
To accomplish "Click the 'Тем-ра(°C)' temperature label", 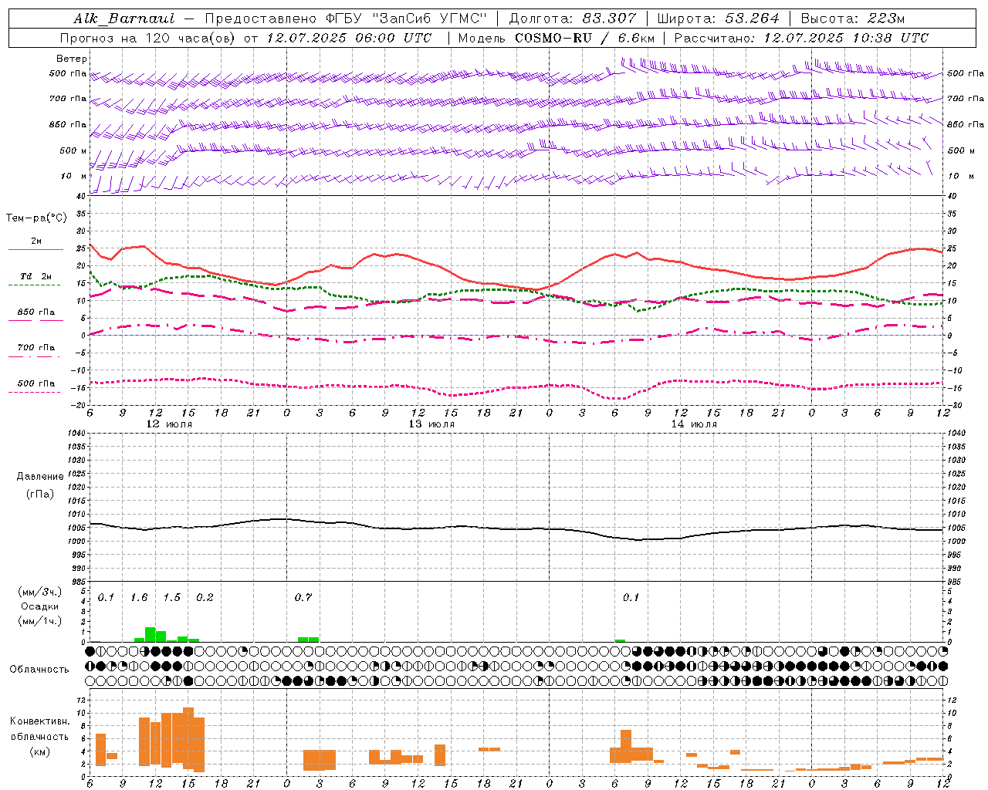I will pos(36,218).
